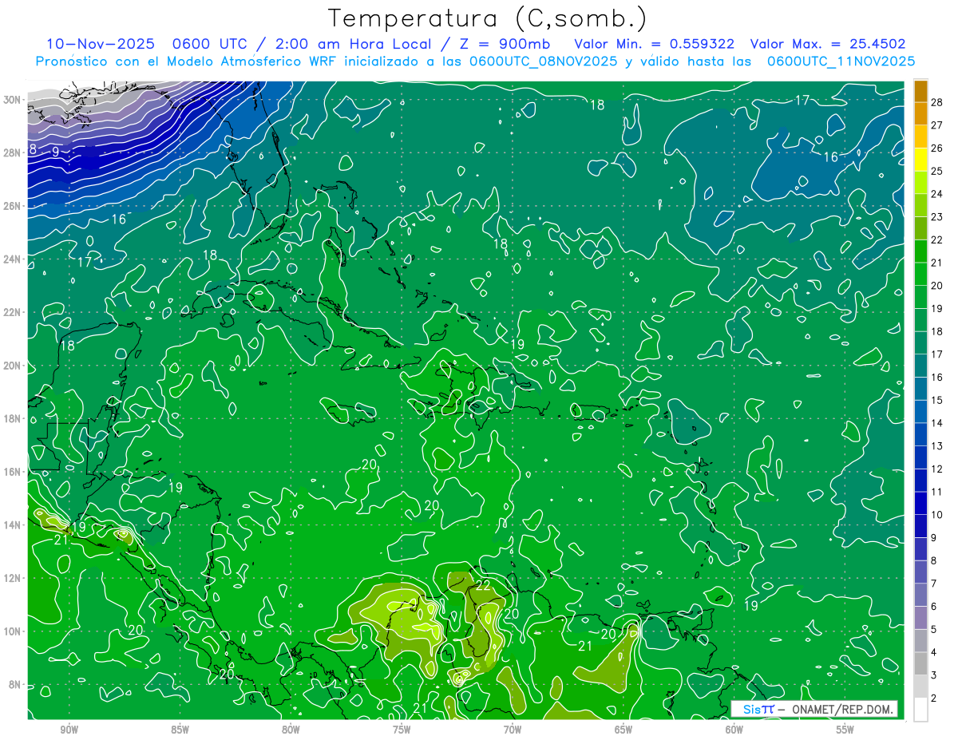958x740 pixels.
Task: Click the "90W" longitude label
Action: pos(69,730)
